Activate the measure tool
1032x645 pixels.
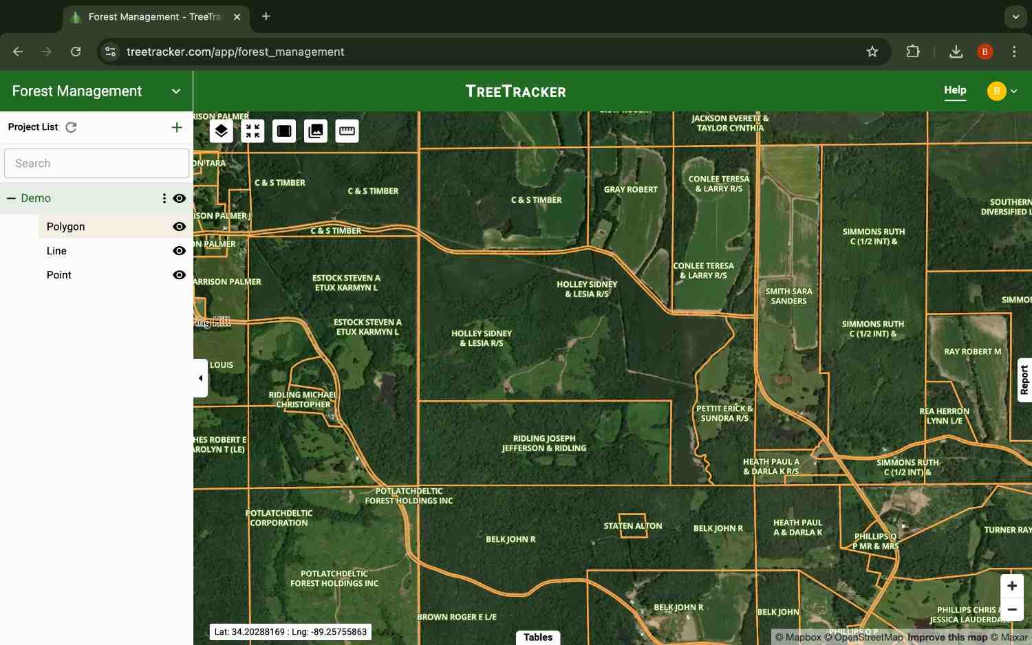[347, 131]
